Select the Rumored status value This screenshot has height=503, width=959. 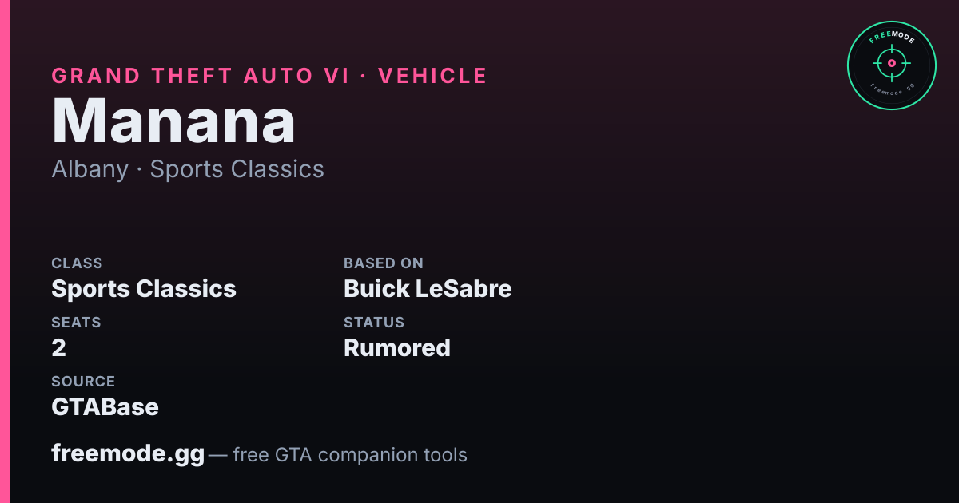pyautogui.click(x=397, y=348)
